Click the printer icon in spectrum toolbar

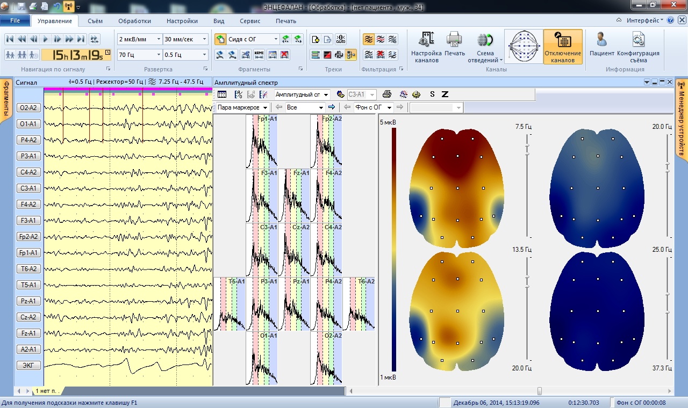tap(386, 94)
